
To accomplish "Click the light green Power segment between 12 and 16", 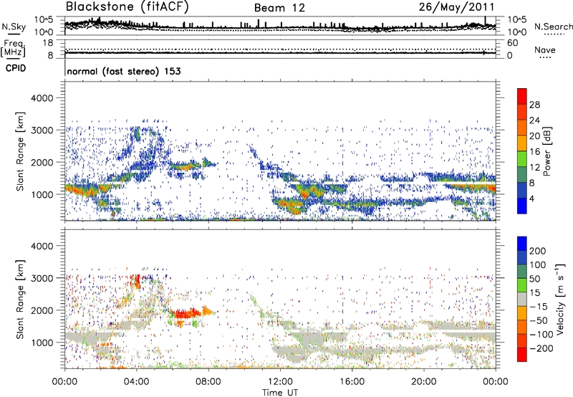I will (x=522, y=159).
